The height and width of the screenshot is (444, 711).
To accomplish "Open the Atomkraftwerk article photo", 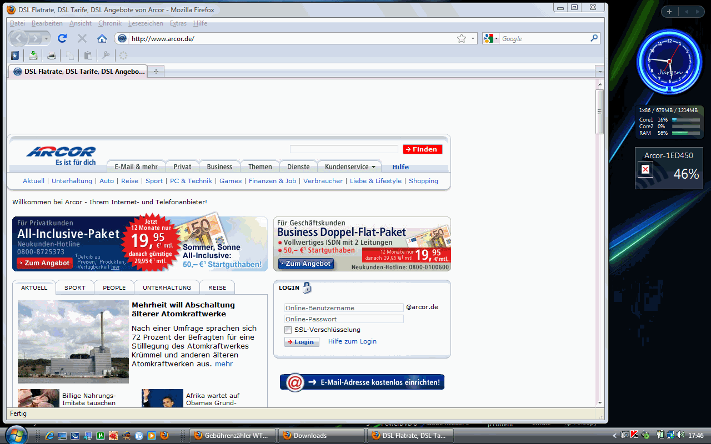I will click(73, 342).
